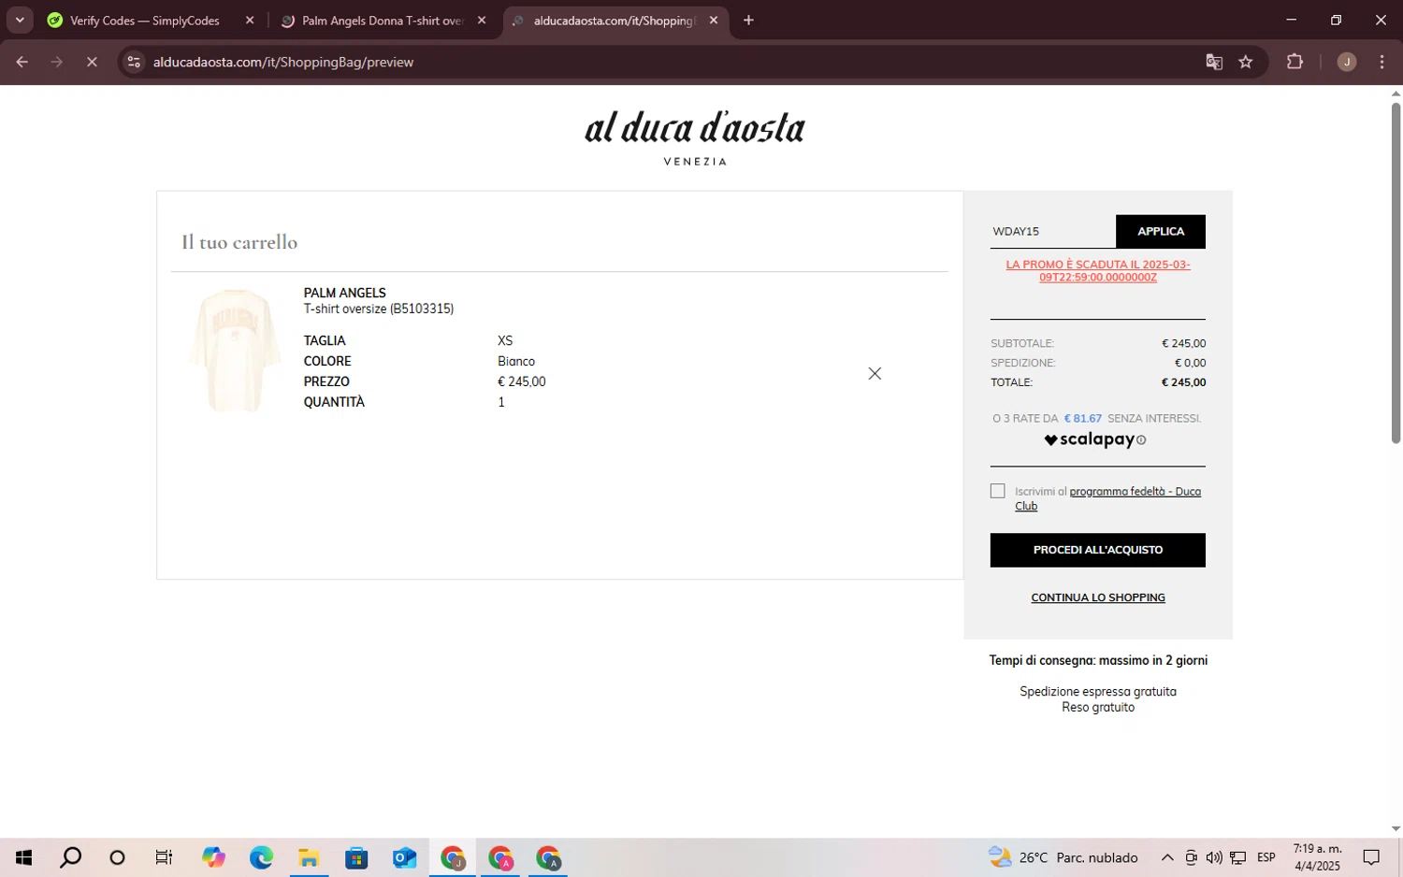The height and width of the screenshot is (877, 1403).
Task: Click the scalapay logo
Action: 1090,439
